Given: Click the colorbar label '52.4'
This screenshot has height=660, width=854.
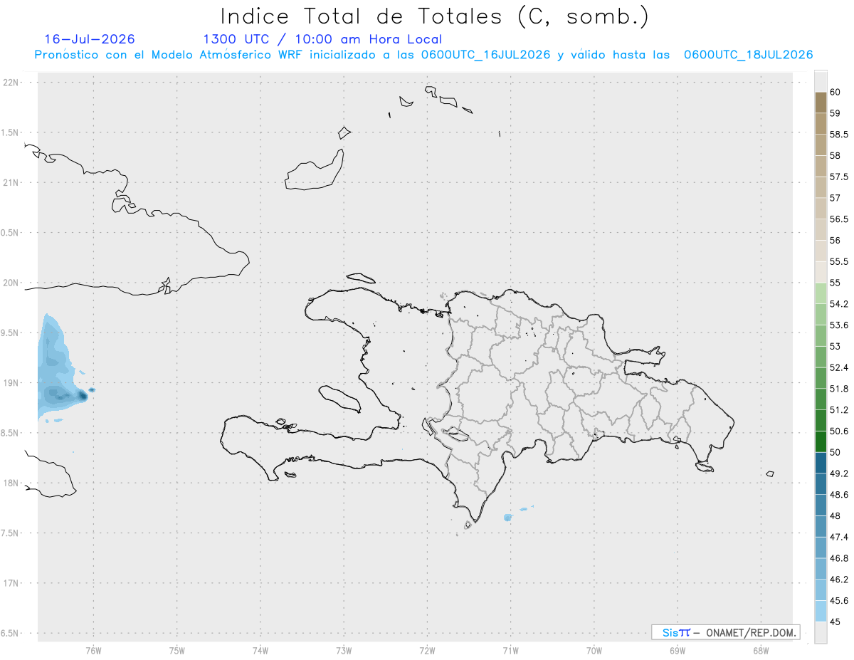Looking at the screenshot, I should (x=838, y=367).
